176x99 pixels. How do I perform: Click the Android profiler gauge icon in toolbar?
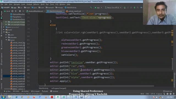(x=141, y=7)
